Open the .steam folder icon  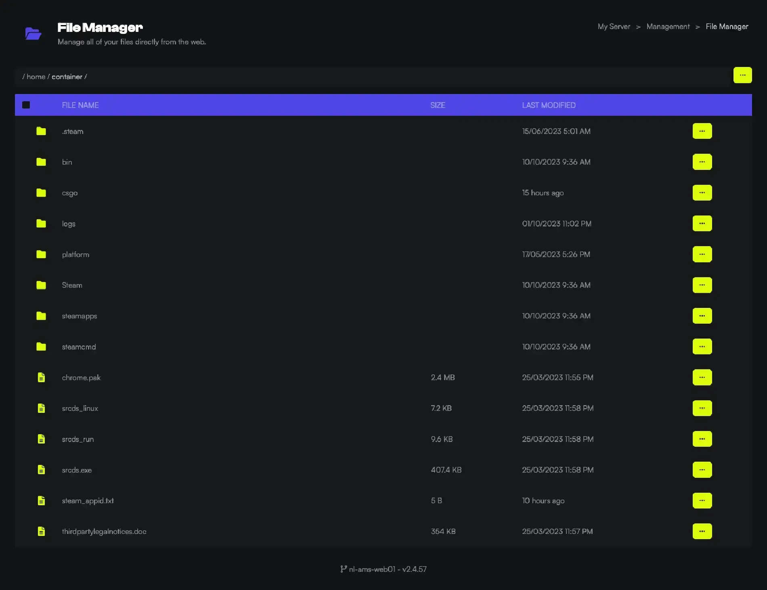pyautogui.click(x=41, y=131)
